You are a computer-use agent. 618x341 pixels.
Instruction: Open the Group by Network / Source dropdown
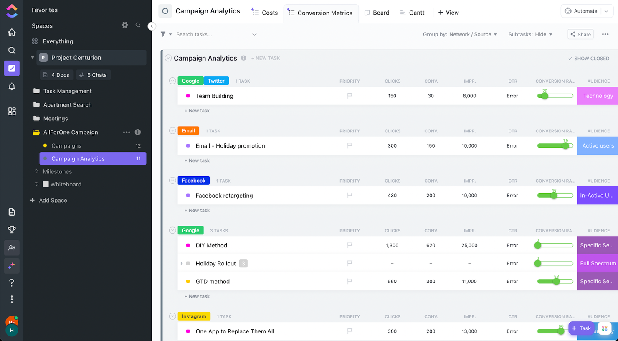[460, 34]
